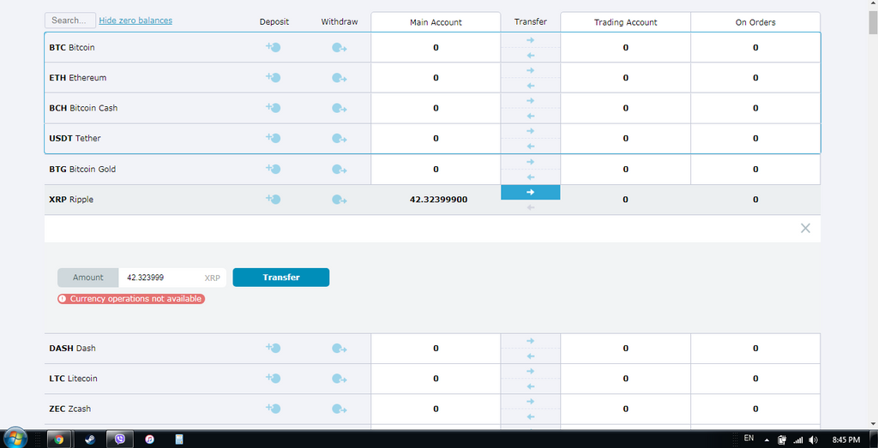Viewport: 878px width, 448px height.
Task: Click ETH left transfer arrow
Action: tap(530, 86)
